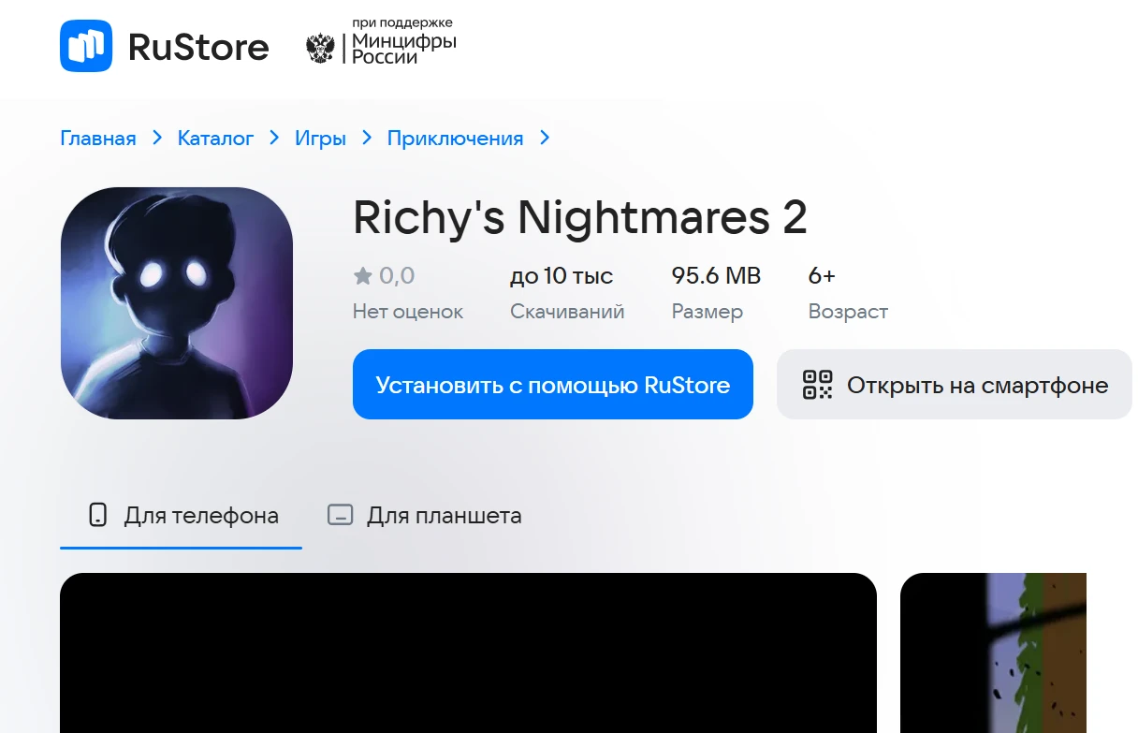Open the Каталог breadcrumb link
Image resolution: width=1138 pixels, height=733 pixels.
point(216,139)
